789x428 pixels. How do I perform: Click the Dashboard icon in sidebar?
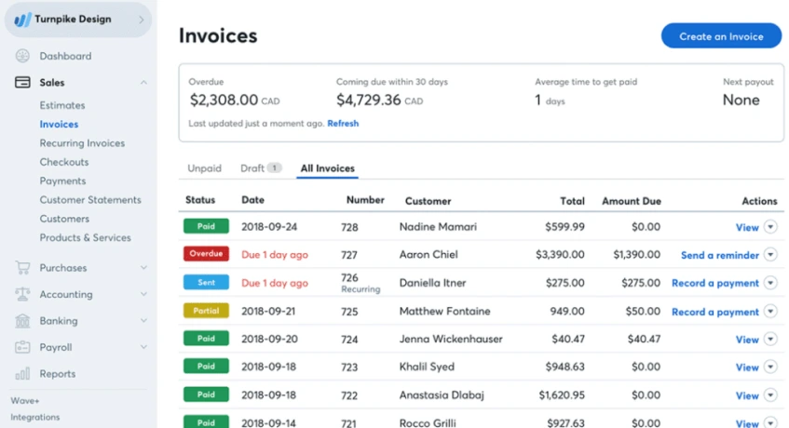coord(22,56)
